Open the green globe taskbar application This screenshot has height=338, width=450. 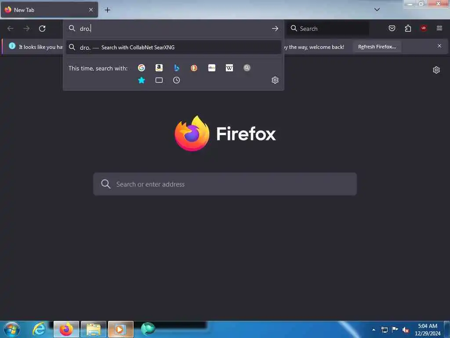coord(148,329)
